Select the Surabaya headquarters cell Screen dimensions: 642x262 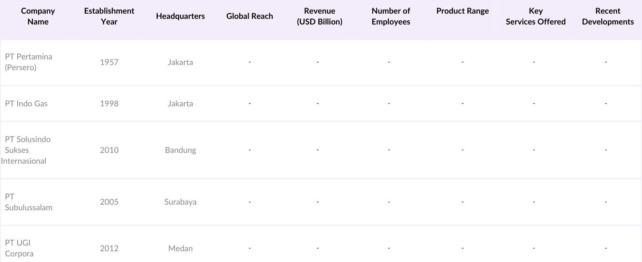[180, 202]
